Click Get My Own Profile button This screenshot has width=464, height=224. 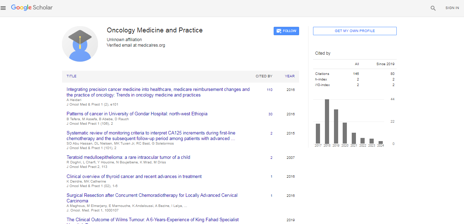pyautogui.click(x=355, y=31)
